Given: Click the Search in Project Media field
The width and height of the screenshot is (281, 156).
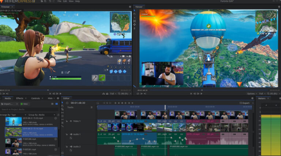Looking at the screenshot, I should tap(29, 109).
